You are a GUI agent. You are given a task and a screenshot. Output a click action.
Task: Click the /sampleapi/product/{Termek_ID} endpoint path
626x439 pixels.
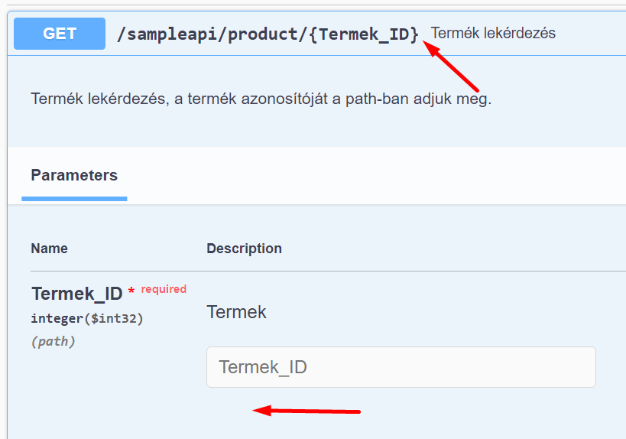268,34
